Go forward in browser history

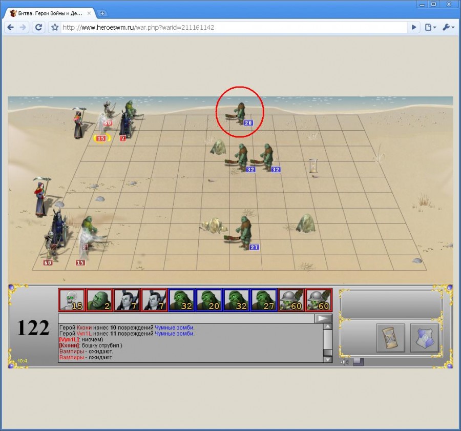(23, 27)
